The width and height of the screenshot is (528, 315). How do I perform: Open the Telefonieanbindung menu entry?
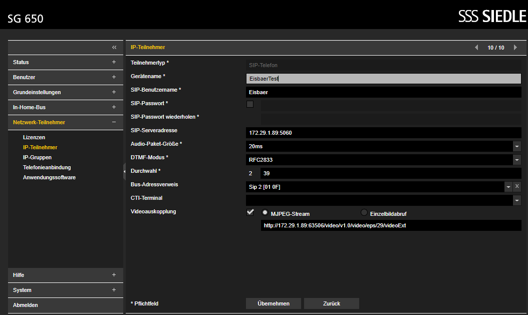coord(47,167)
